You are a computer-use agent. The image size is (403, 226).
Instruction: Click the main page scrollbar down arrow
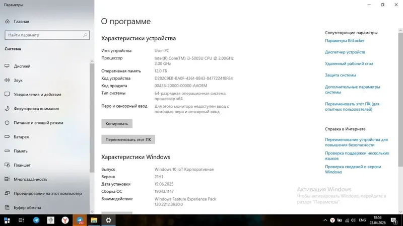point(400,212)
